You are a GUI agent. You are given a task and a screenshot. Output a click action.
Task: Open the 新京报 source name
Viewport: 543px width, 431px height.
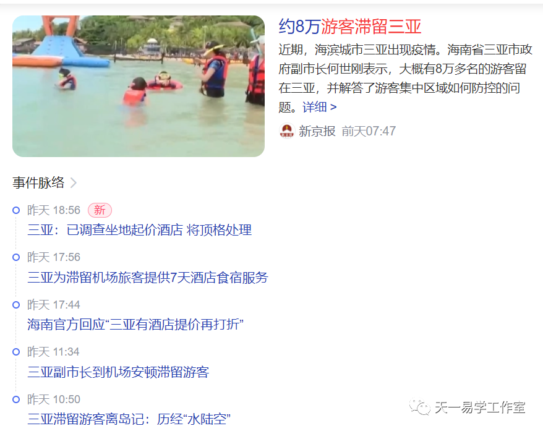pyautogui.click(x=317, y=131)
